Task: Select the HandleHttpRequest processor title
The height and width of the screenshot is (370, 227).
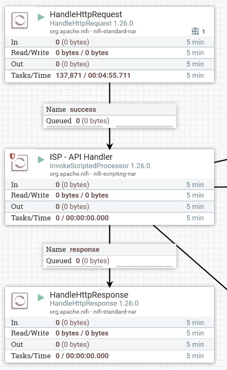Action: [x=86, y=14]
